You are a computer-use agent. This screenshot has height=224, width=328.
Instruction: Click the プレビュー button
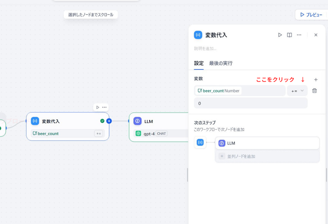312,14
